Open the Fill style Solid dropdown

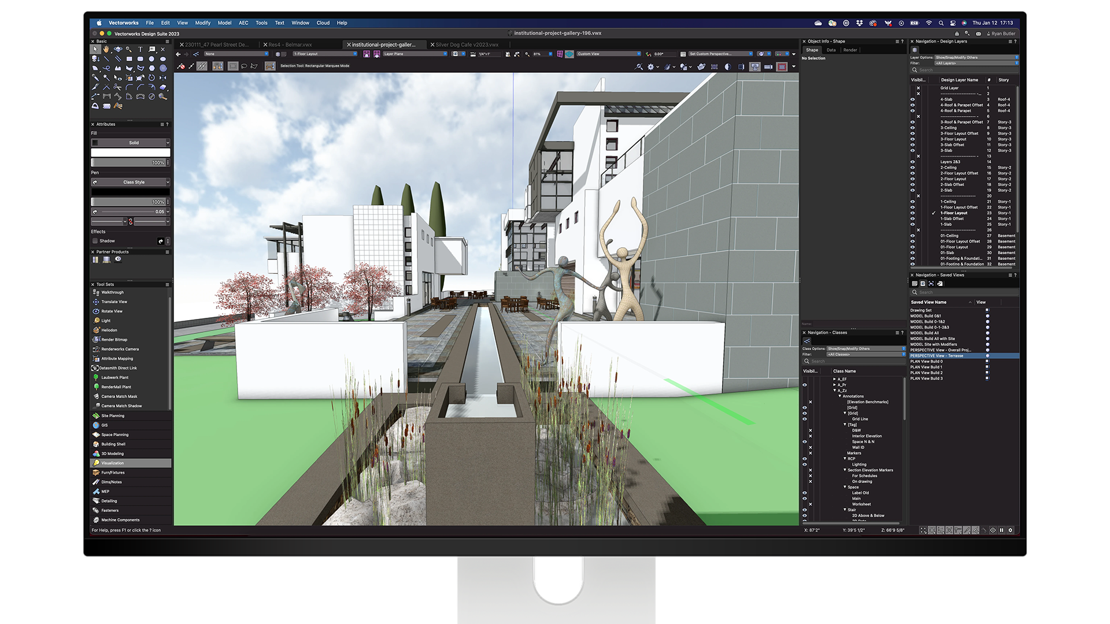[x=131, y=143]
